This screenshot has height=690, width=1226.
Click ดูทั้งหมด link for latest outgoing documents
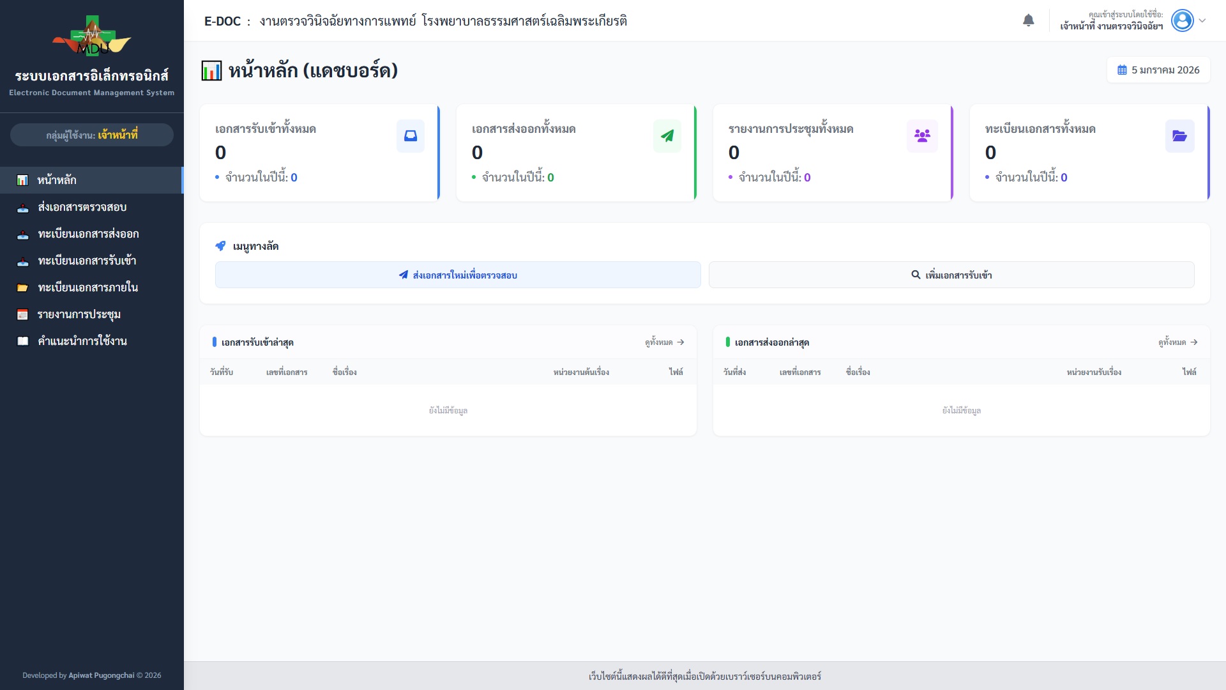tap(1177, 342)
